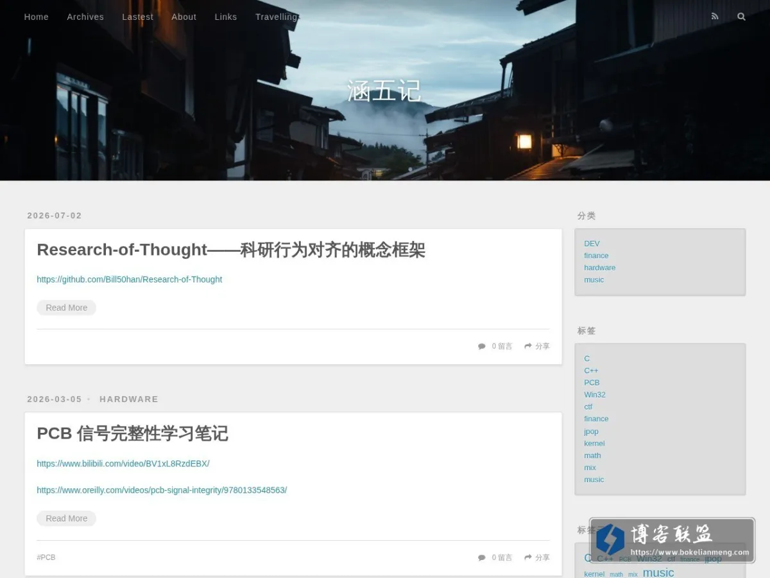This screenshot has height=578, width=770.
Task: Click the 2026-03-05 post date
Action: pyautogui.click(x=55, y=399)
